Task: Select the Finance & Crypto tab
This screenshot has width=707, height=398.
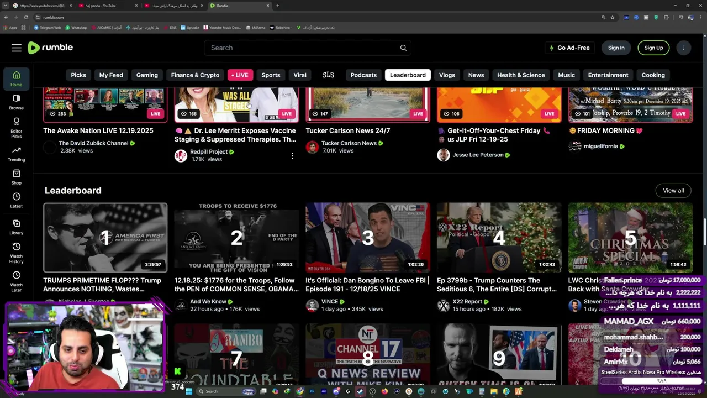Action: 195,75
